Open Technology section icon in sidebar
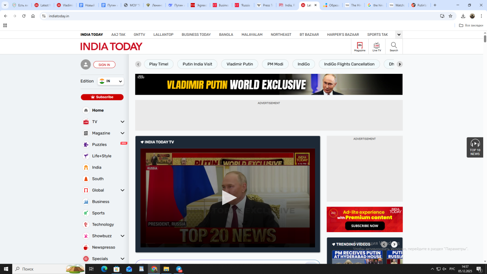The image size is (487, 274). tap(86, 225)
